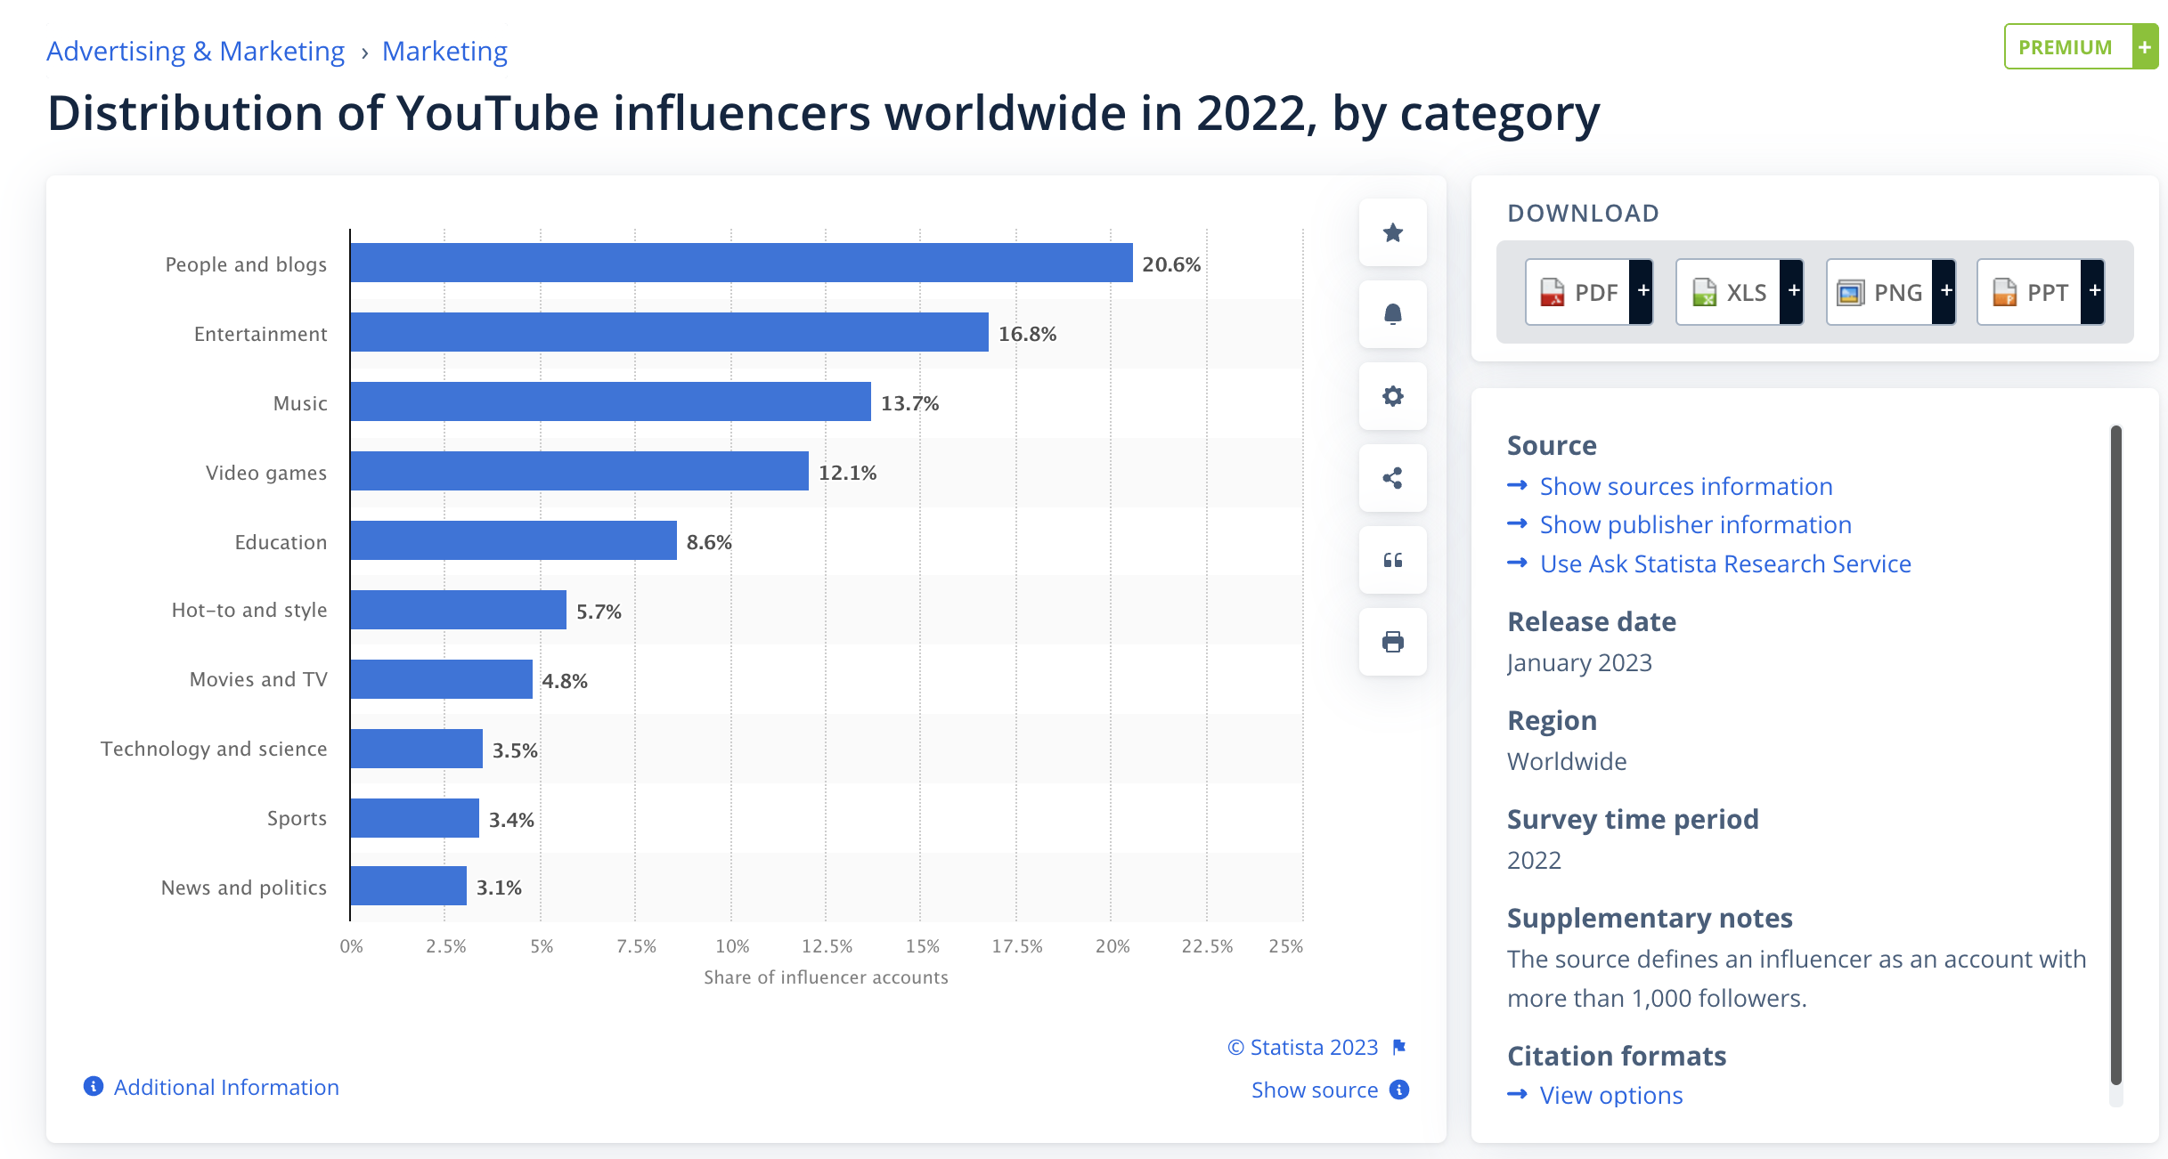
Task: Click the share statistic icon
Action: coord(1392,478)
